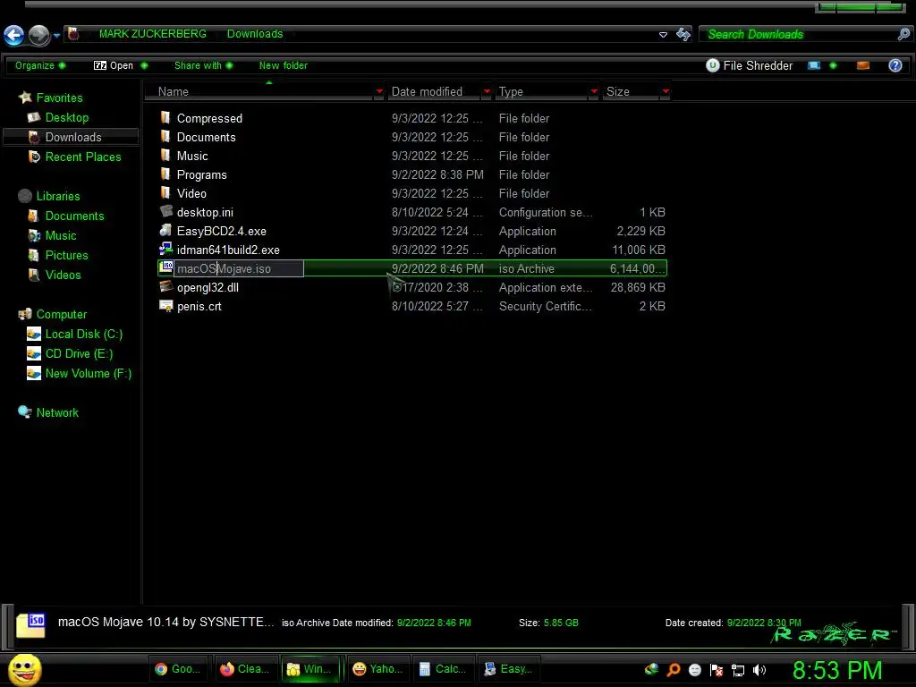
Task: Open the Size column filter arrow
Action: tap(666, 92)
